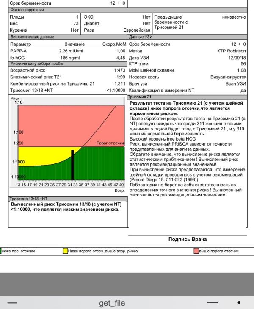The width and height of the screenshot is (254, 309).
Task: Click the get_file title in bottom bar
Action: [112, 303]
